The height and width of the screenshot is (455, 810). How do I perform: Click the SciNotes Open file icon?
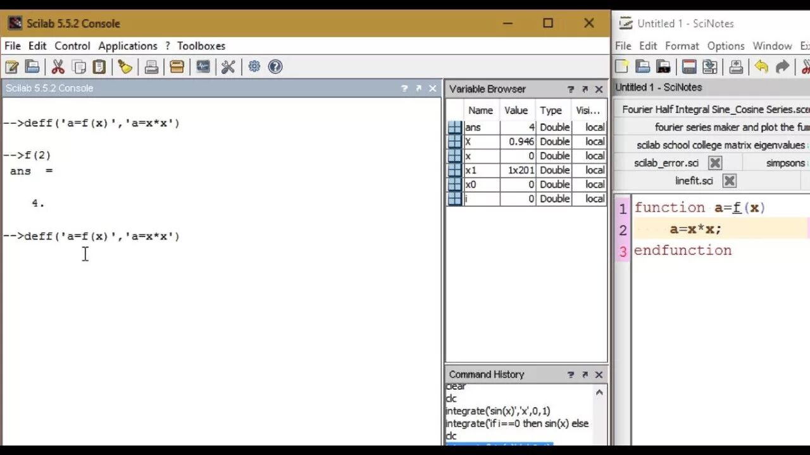643,66
